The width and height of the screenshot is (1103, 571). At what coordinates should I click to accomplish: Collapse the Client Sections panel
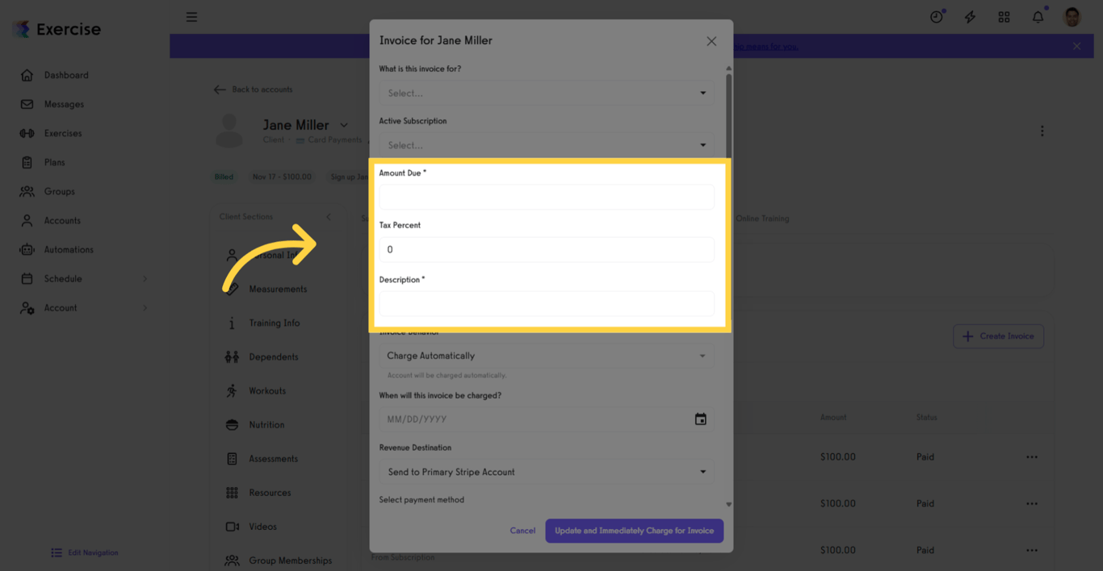pos(329,217)
